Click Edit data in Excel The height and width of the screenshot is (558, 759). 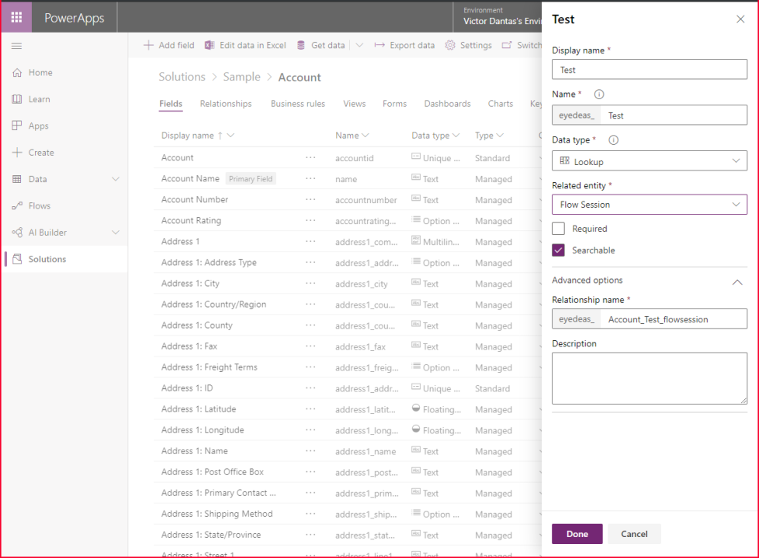pos(245,45)
